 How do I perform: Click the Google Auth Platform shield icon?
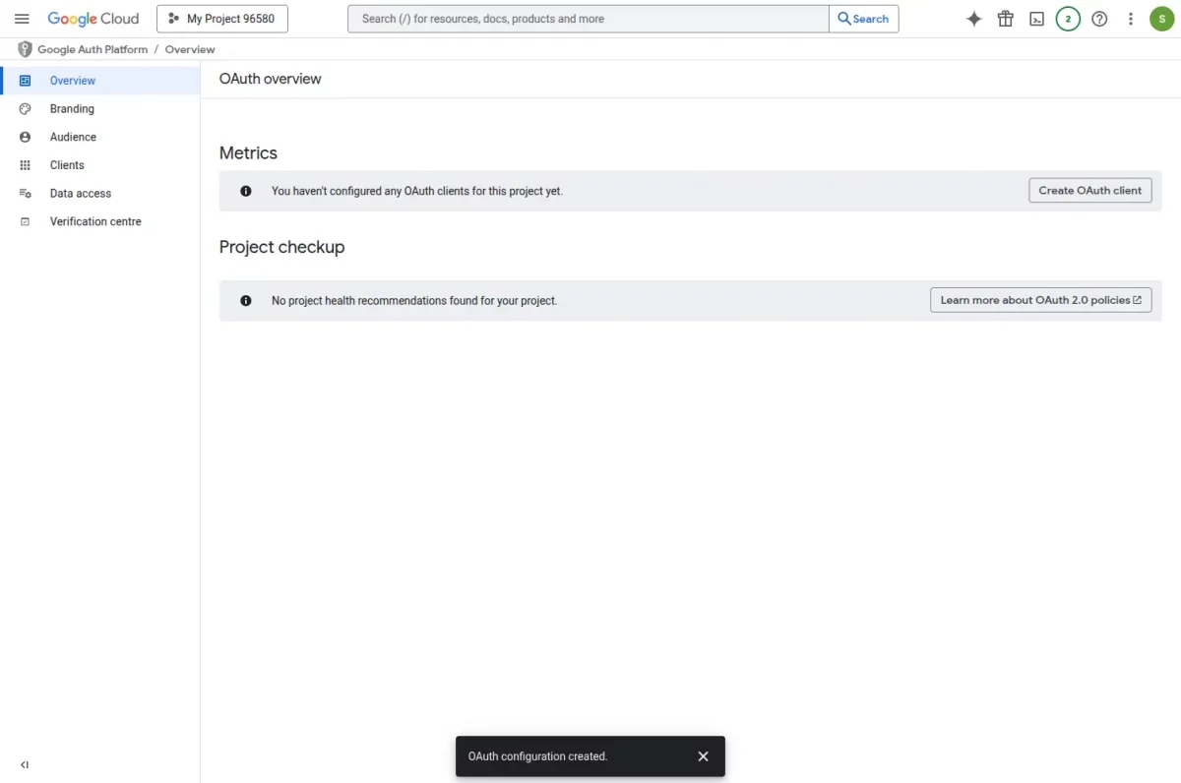pyautogui.click(x=25, y=49)
